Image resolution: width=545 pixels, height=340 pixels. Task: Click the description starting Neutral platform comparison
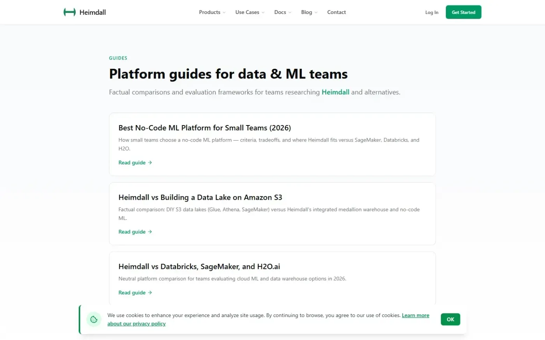(232, 279)
